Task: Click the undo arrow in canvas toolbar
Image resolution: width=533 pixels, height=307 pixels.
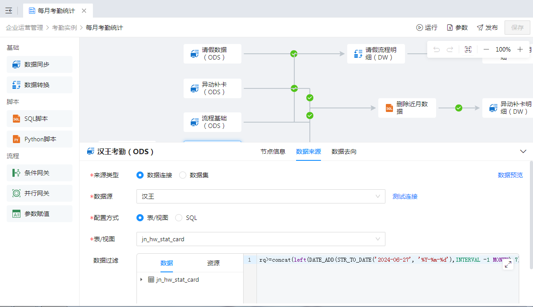Action: click(x=437, y=50)
